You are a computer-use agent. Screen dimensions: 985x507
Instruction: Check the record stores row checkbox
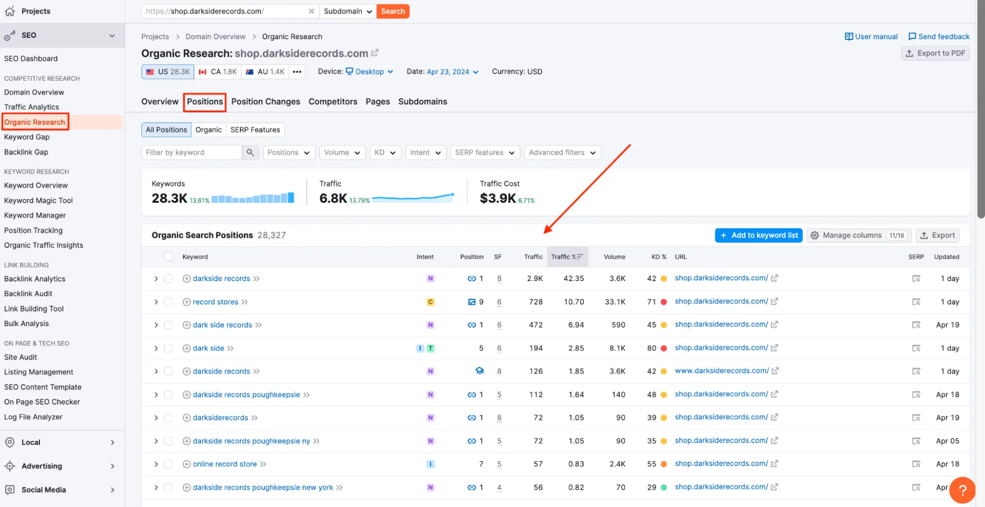(x=168, y=302)
